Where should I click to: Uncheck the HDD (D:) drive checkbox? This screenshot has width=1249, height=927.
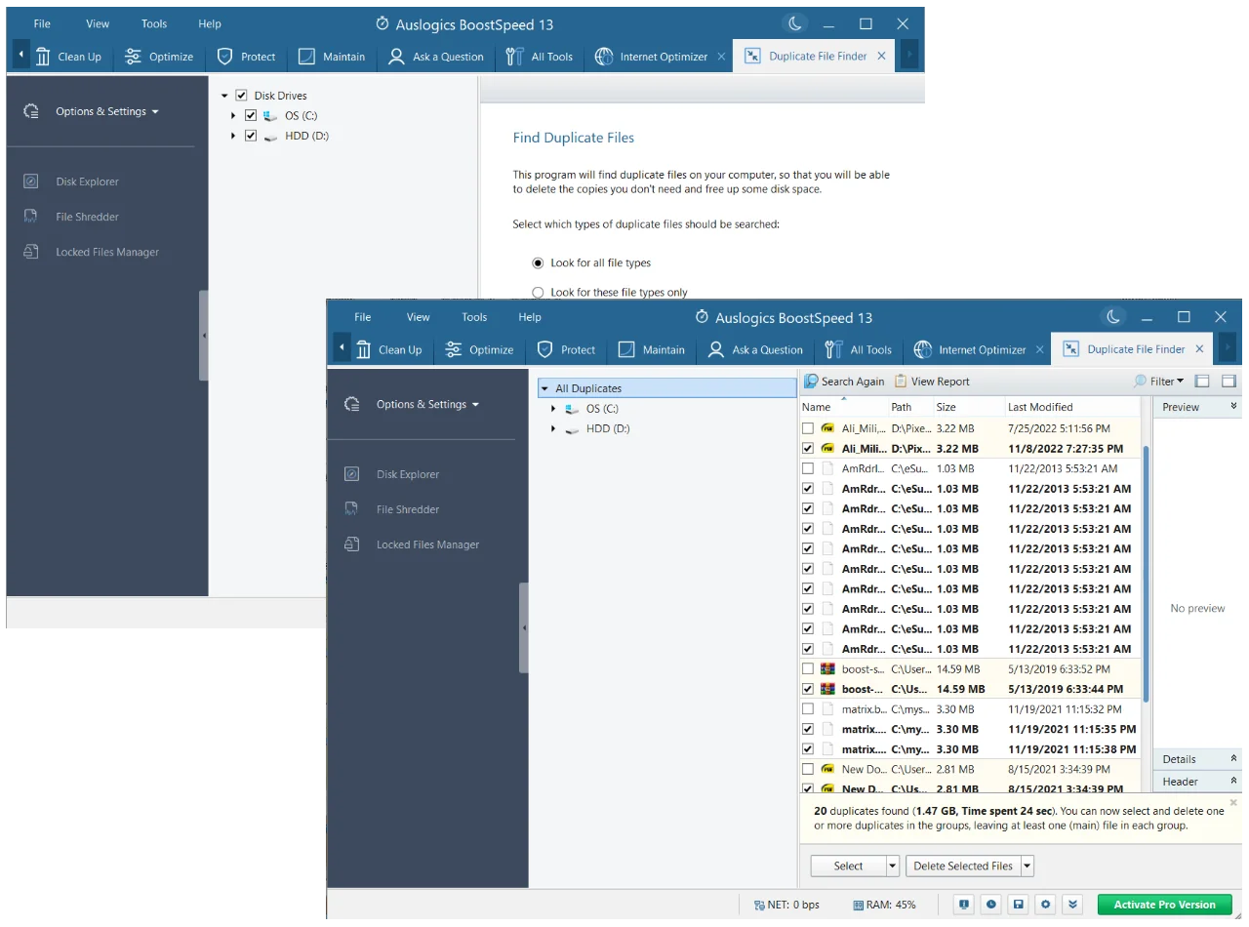(251, 136)
